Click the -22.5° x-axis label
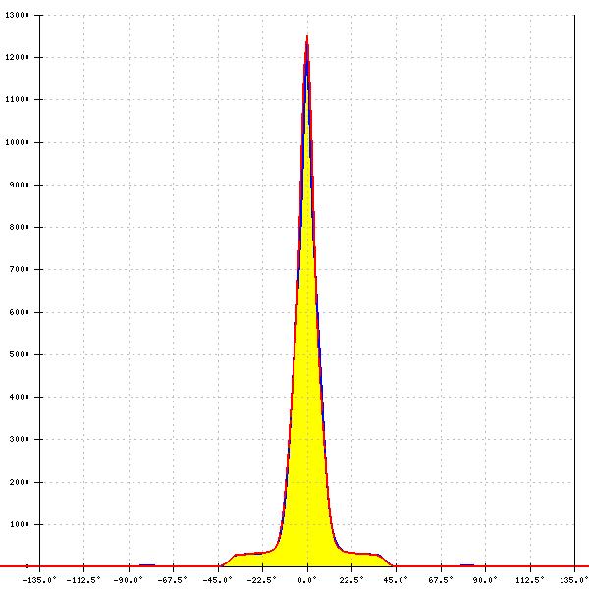Viewport: 589px width, 589px height. (x=262, y=579)
